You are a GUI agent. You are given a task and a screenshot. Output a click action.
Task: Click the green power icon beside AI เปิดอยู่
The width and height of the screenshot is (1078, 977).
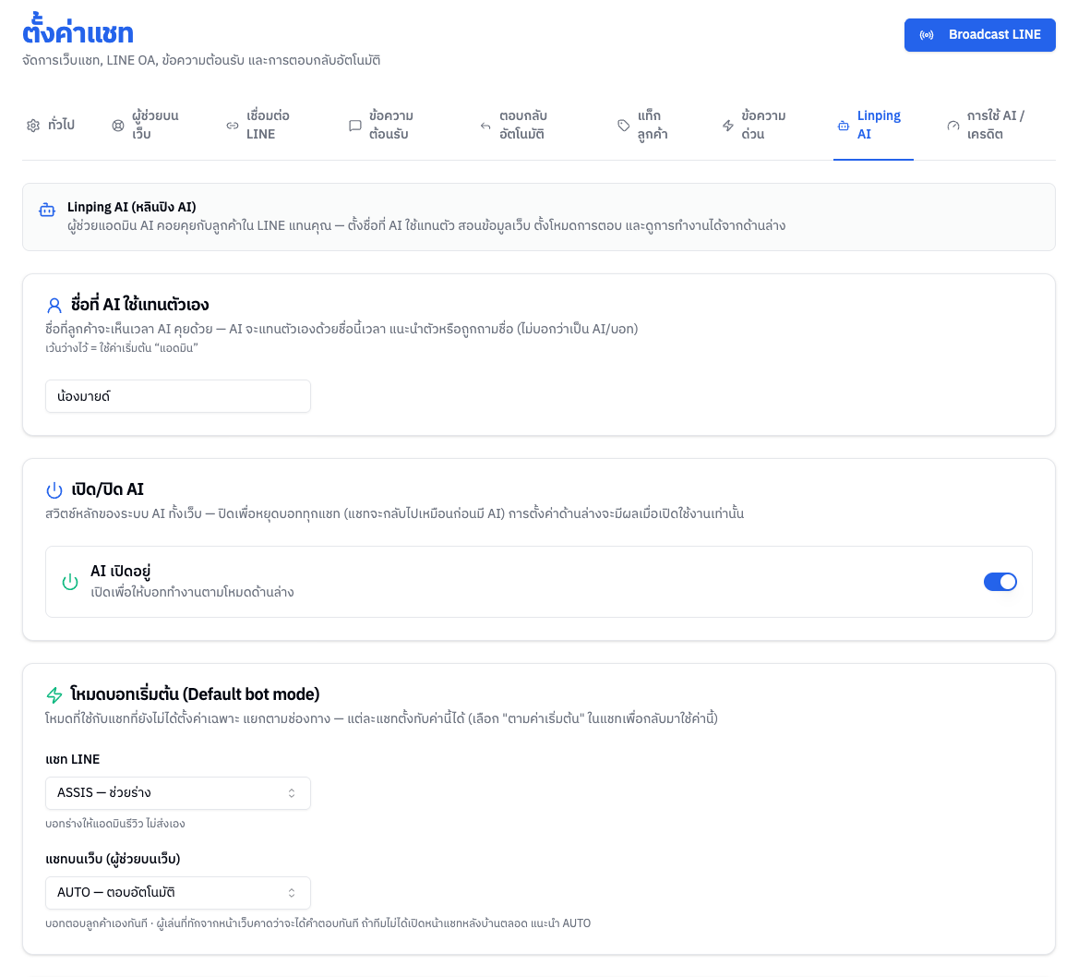70,582
